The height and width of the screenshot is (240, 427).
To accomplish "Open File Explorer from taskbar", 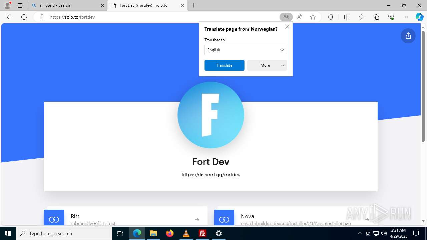I will click(153, 233).
